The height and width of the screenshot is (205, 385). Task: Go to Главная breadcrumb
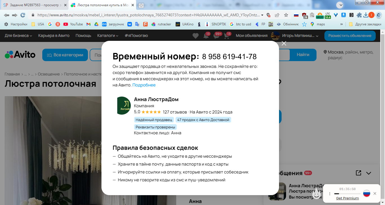pyautogui.click(x=12, y=74)
